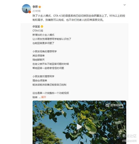This screenshot has width=139, height=144.
Task: Expand the post with 展开 link
Action: [43, 97]
